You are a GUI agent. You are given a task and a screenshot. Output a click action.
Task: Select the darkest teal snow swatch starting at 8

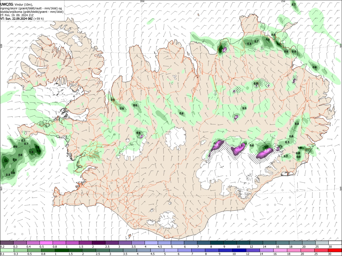pos(217,243)
